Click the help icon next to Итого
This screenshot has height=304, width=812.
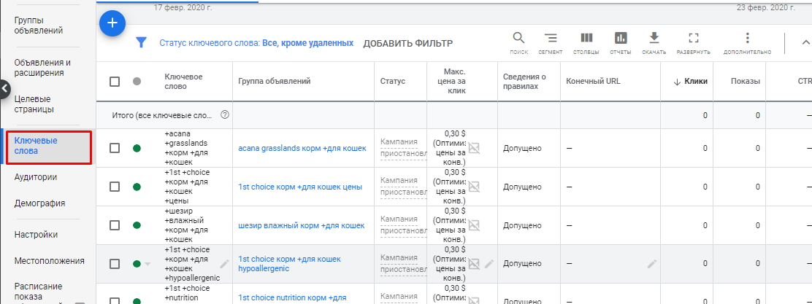point(225,114)
